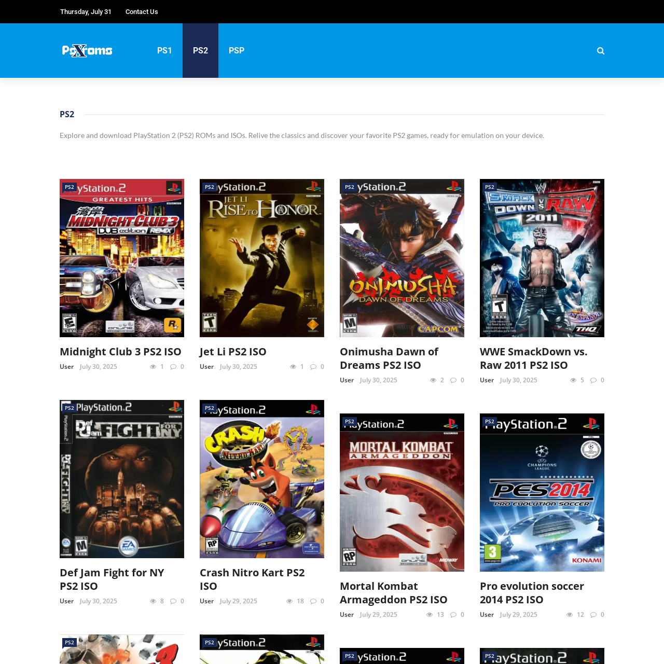Click comment bubble icon under Pro evolution soccer
Image resolution: width=664 pixels, height=664 pixels.
click(593, 615)
